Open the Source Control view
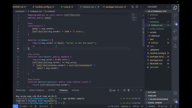Screen dimensions: 192x108 (175, 23)
